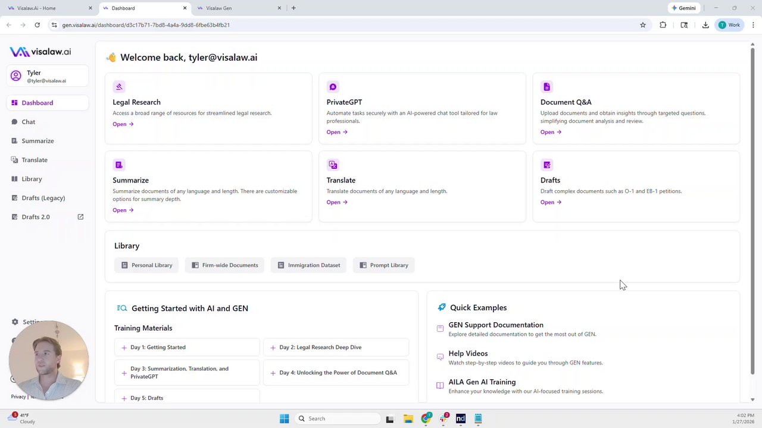Switch to the 'Visalaw Gen' browser tab
The width and height of the screenshot is (762, 428).
(x=238, y=8)
